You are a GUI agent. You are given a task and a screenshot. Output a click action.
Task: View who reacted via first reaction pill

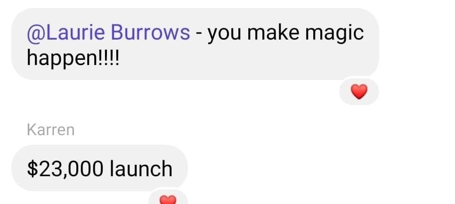[x=359, y=92]
